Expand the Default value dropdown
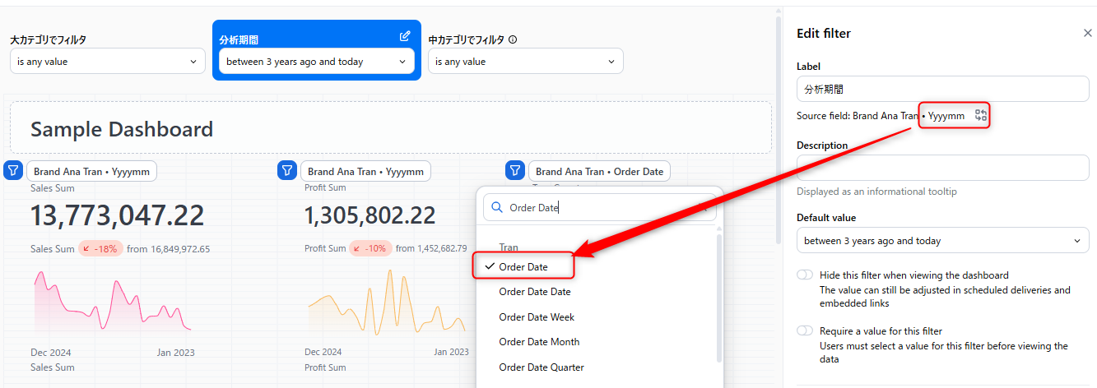Screen dimensions: 1097x388 point(942,241)
